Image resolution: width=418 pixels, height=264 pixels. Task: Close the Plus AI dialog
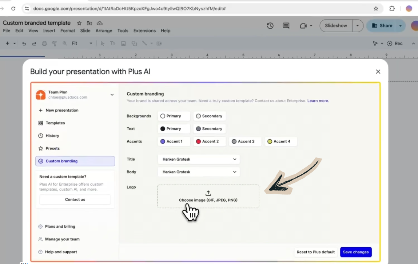tap(378, 71)
